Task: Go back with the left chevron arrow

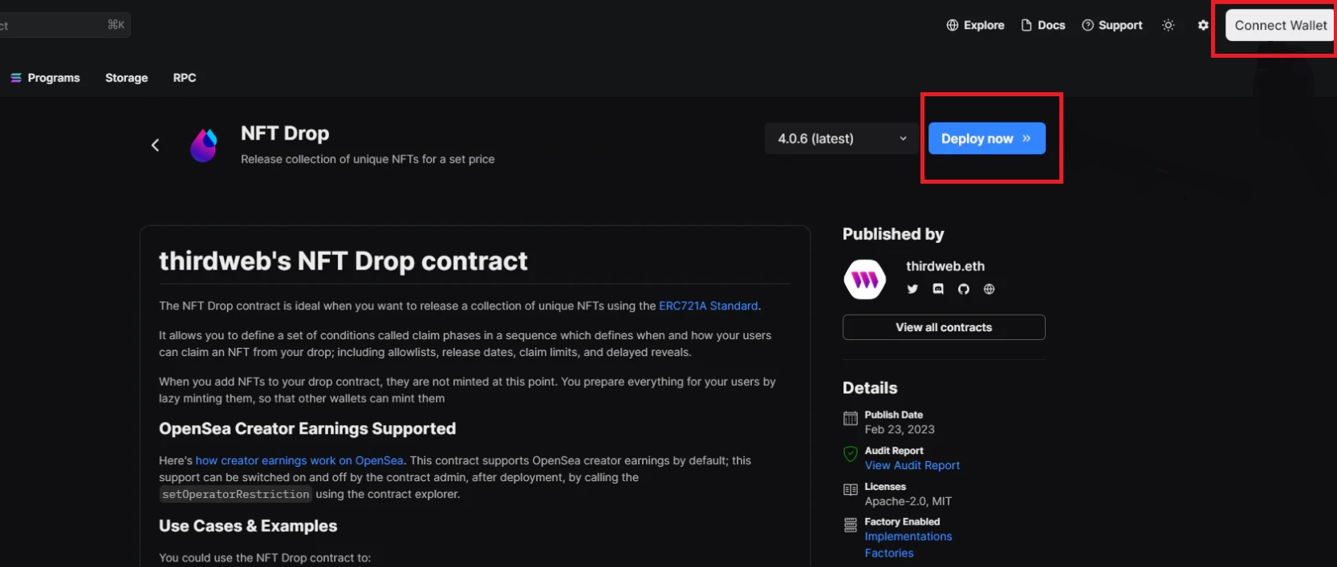Action: coord(156,145)
